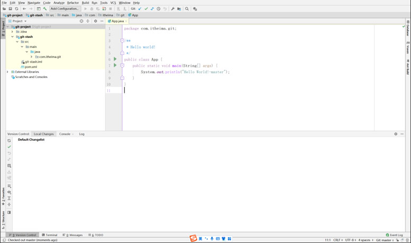
Task: Toggle read-only lock icon in status bar
Action: pos(397,240)
